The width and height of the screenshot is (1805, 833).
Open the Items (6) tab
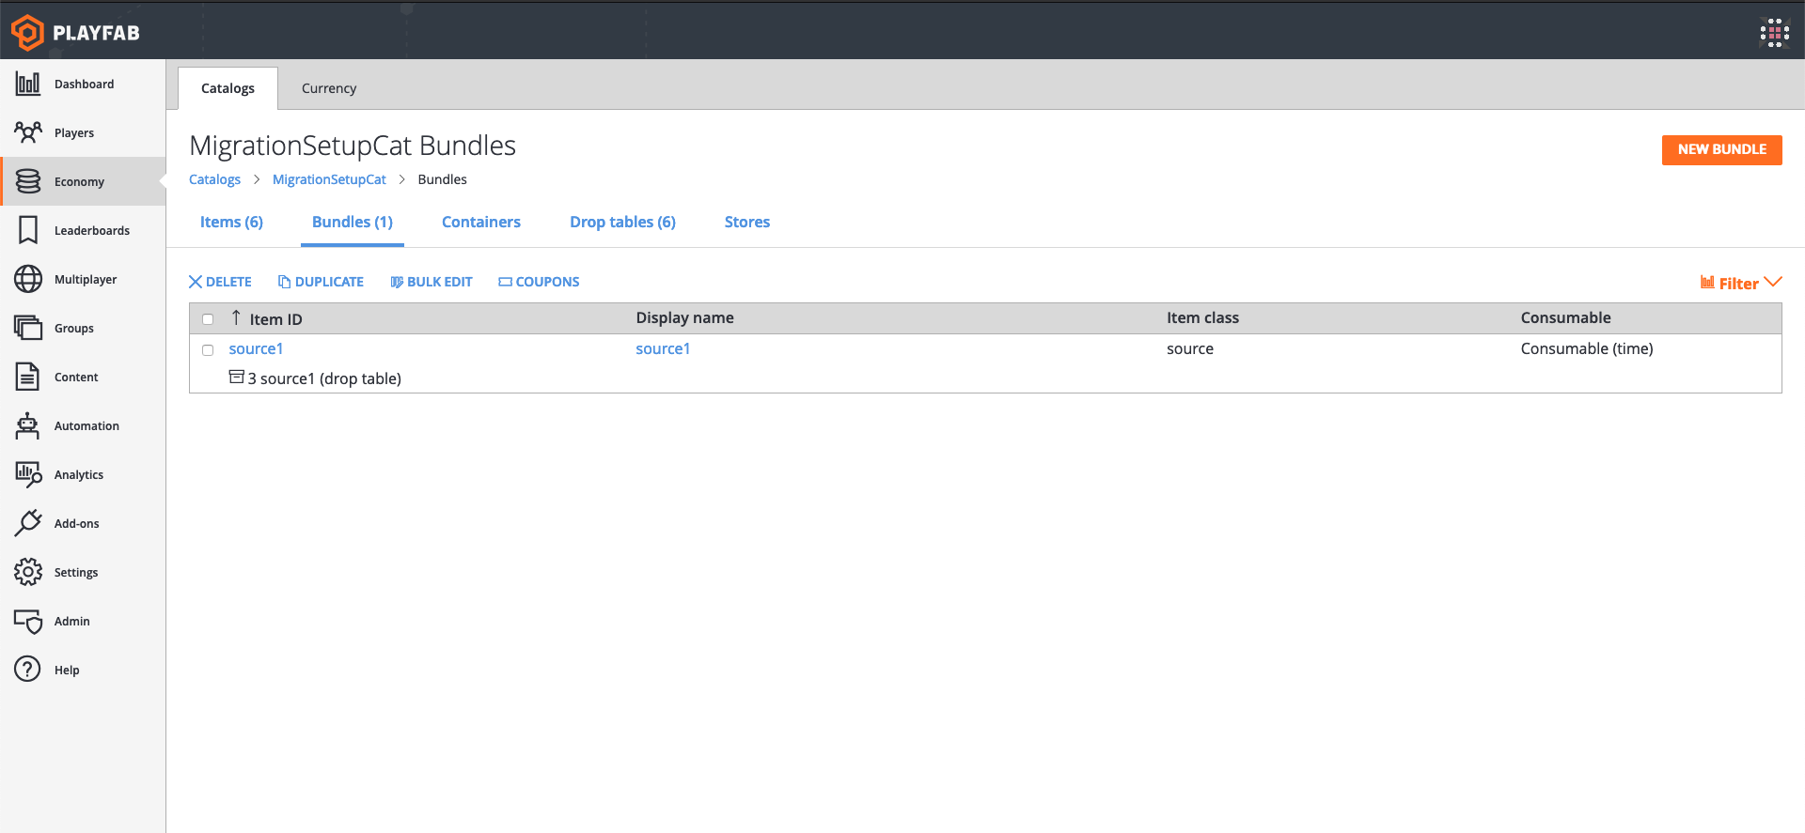pos(231,223)
